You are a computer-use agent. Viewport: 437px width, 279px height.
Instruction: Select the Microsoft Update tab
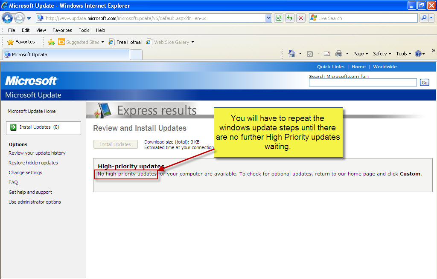click(x=66, y=55)
